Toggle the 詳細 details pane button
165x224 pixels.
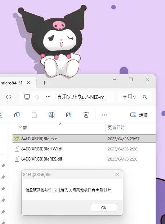139,115
